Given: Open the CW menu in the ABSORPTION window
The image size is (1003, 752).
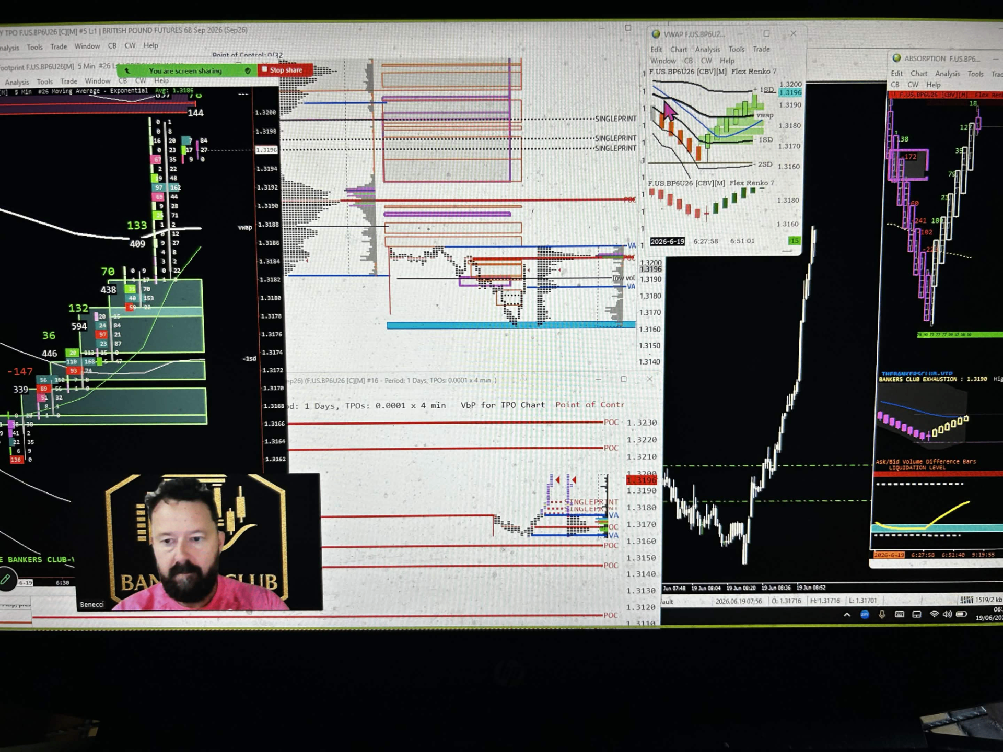Looking at the screenshot, I should pos(913,85).
